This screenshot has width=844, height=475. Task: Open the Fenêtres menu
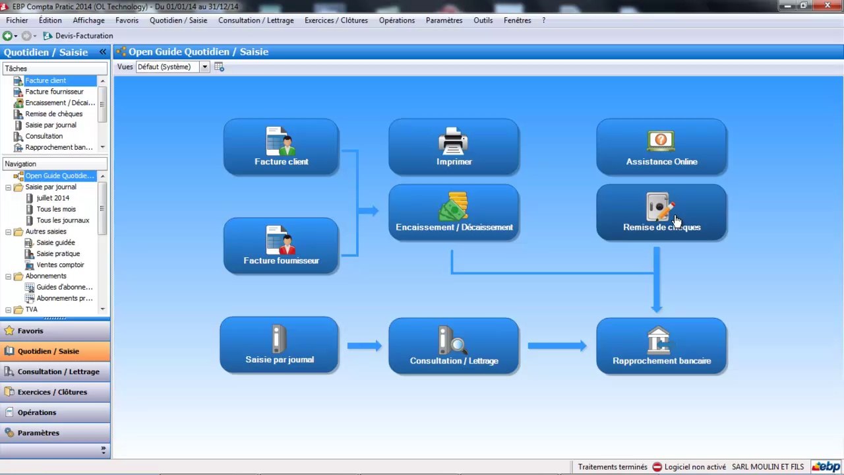[x=517, y=20]
